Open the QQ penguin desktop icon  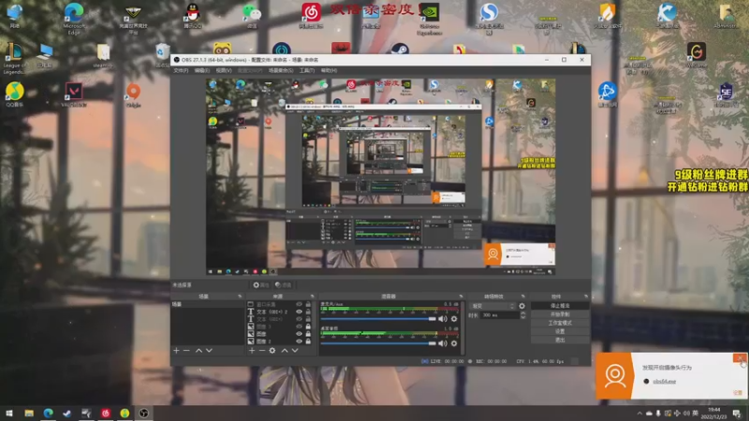tap(193, 16)
